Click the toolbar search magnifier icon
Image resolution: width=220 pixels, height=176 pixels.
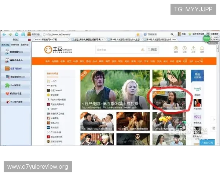point(172,34)
